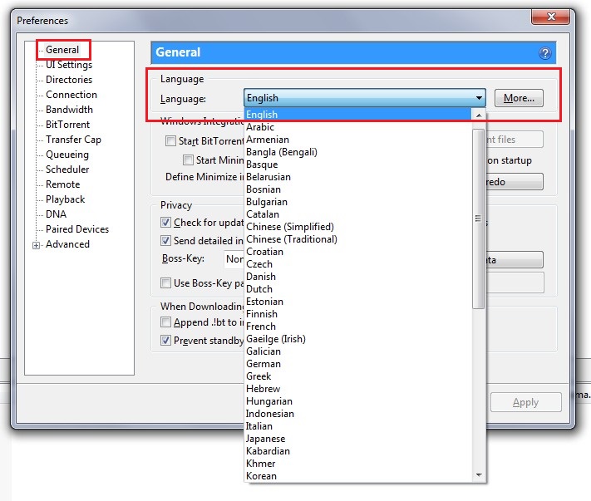Click language list scroll up arrow

(479, 115)
